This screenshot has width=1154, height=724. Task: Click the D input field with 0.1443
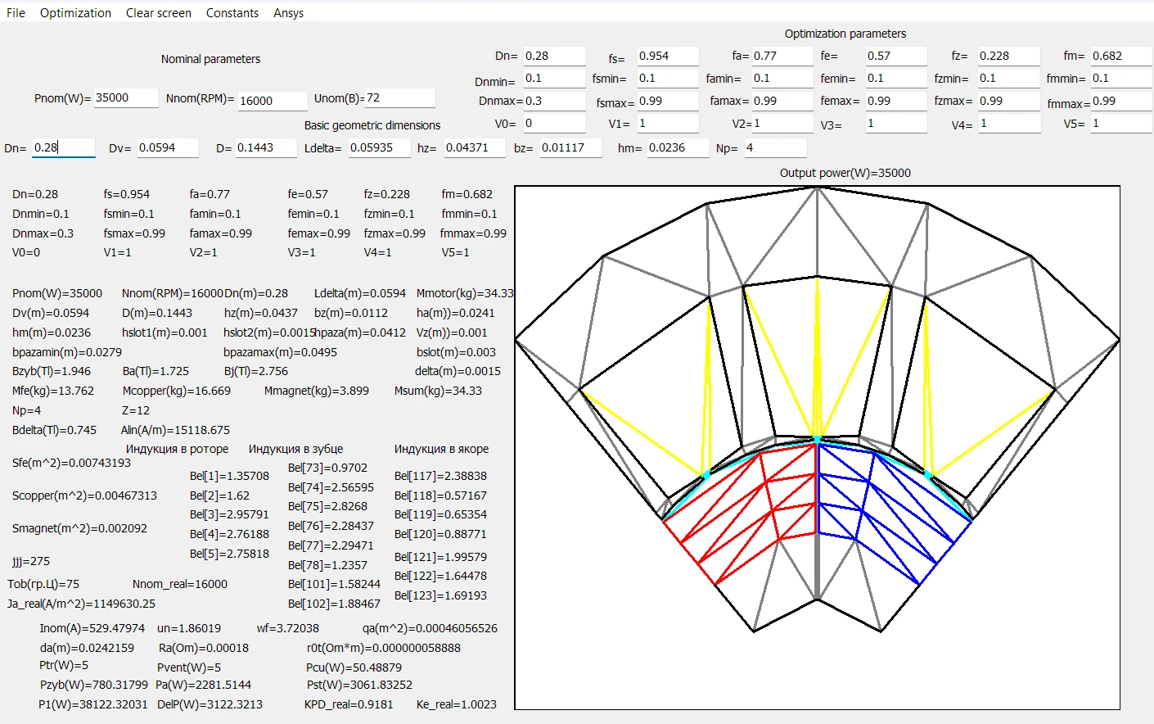click(x=266, y=148)
